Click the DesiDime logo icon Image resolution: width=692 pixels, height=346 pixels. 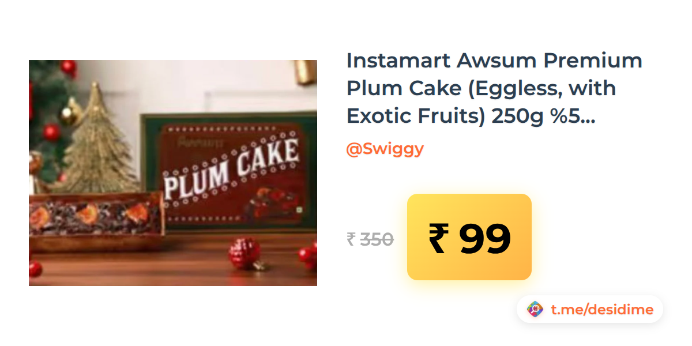tap(535, 310)
